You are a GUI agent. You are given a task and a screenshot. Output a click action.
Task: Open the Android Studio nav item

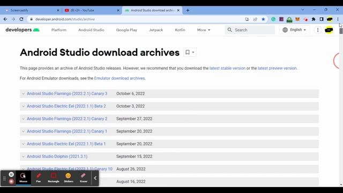click(91, 30)
